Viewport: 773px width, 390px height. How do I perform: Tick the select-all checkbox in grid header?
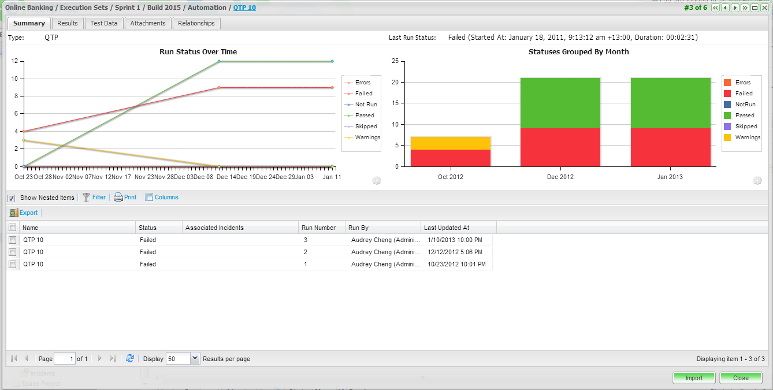pyautogui.click(x=13, y=228)
